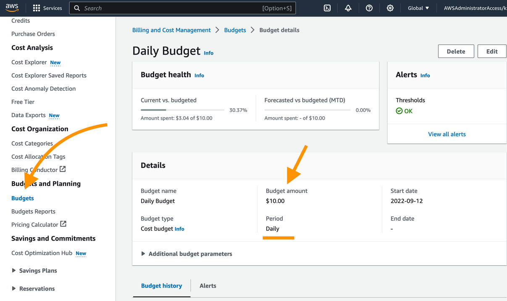This screenshot has width=507, height=301.
Task: Open Cost Explorer in the sidebar
Action: pos(29,62)
